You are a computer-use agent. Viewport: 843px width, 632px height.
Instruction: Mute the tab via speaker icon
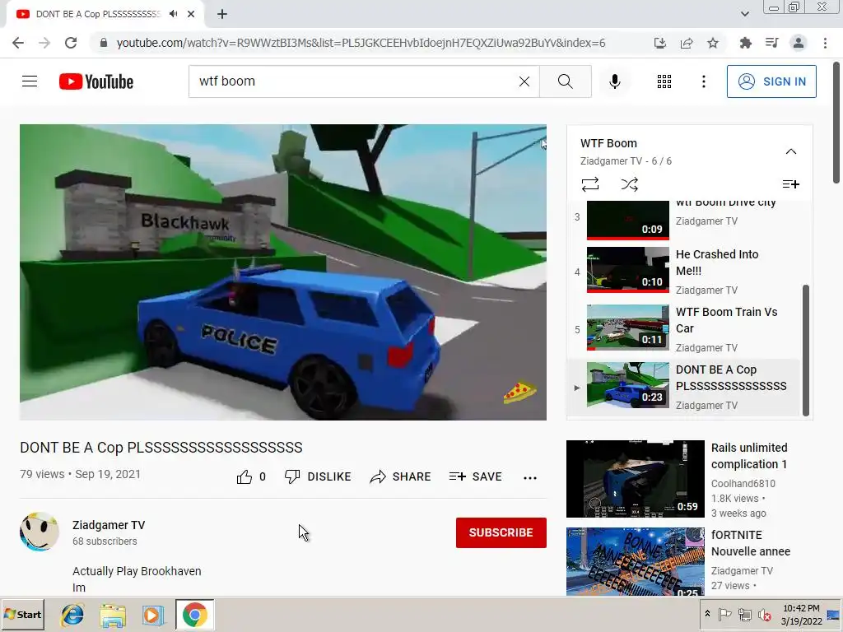(173, 14)
